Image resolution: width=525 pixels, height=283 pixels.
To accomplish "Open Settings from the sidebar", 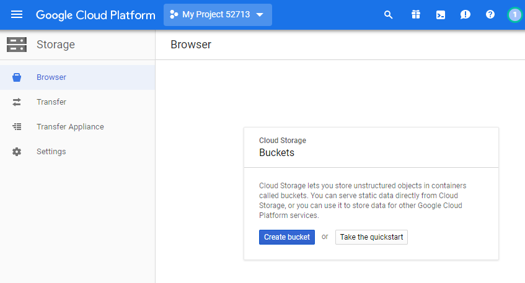I will [x=51, y=152].
